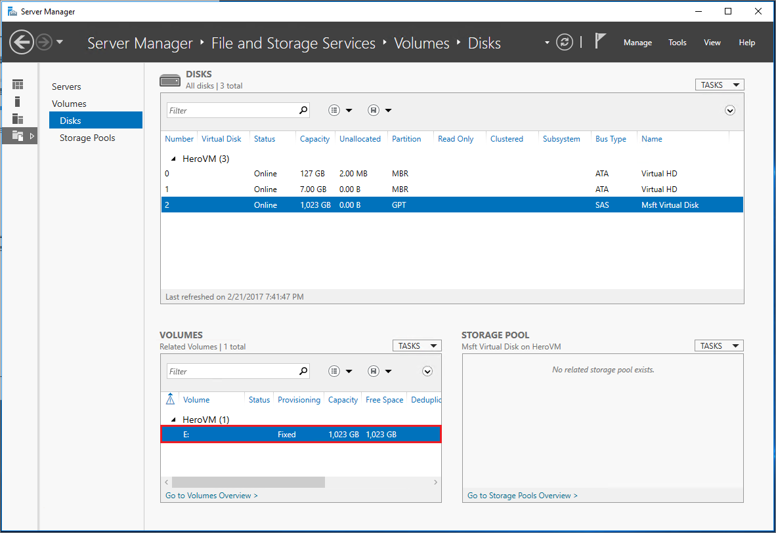Sort disks by Subsystem column
776x533 pixels.
[x=561, y=139]
